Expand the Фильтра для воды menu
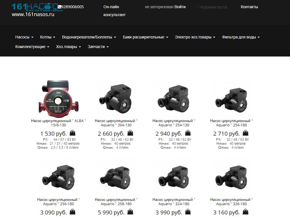 coord(240,37)
